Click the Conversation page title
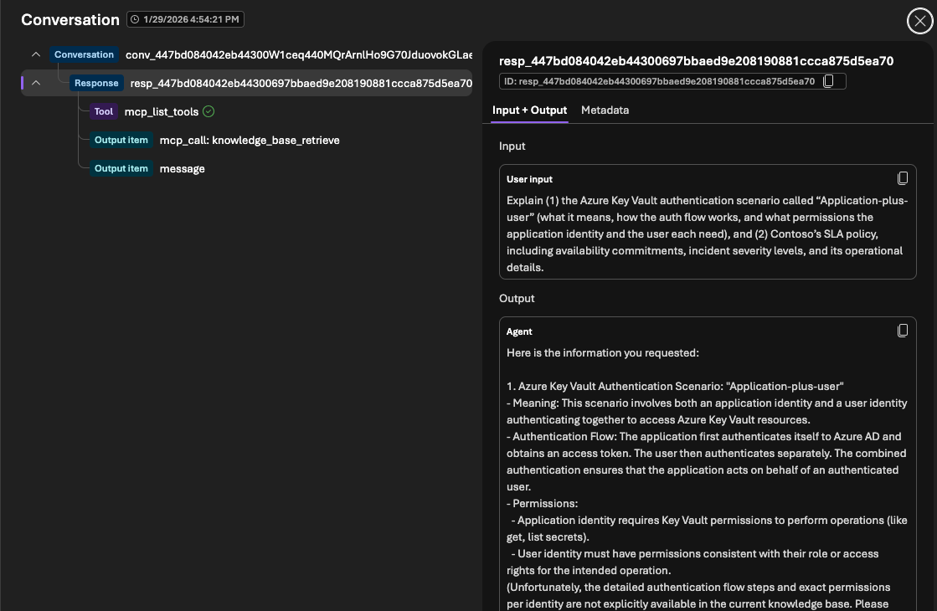This screenshot has height=611, width=937. [x=70, y=20]
